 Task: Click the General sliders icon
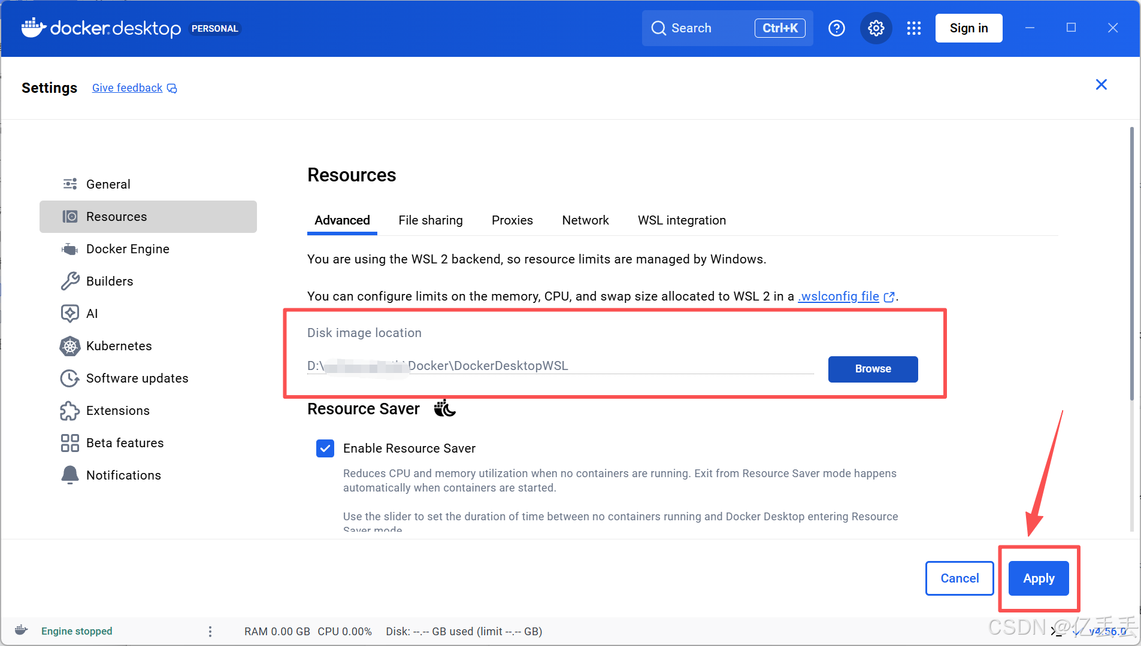click(x=70, y=184)
